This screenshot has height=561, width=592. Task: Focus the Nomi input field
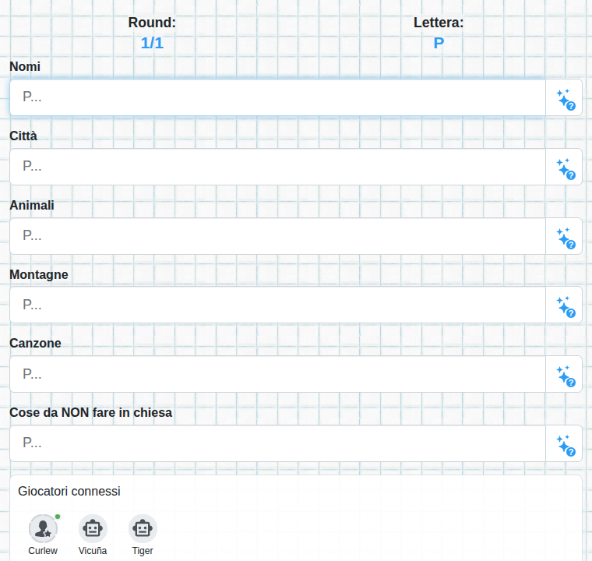277,97
